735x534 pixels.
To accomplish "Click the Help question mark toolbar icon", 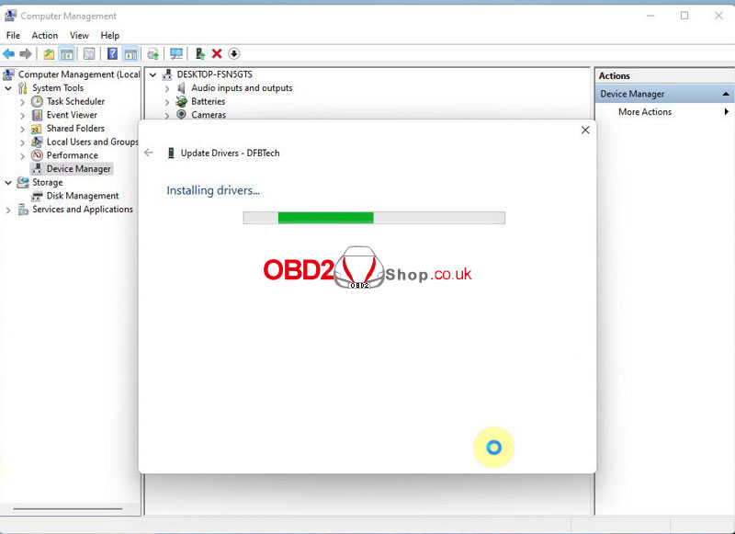I will pos(112,54).
